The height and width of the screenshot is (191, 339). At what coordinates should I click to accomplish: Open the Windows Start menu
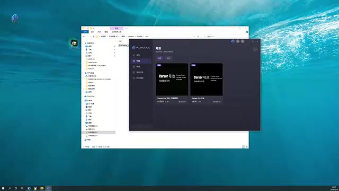click(3, 188)
